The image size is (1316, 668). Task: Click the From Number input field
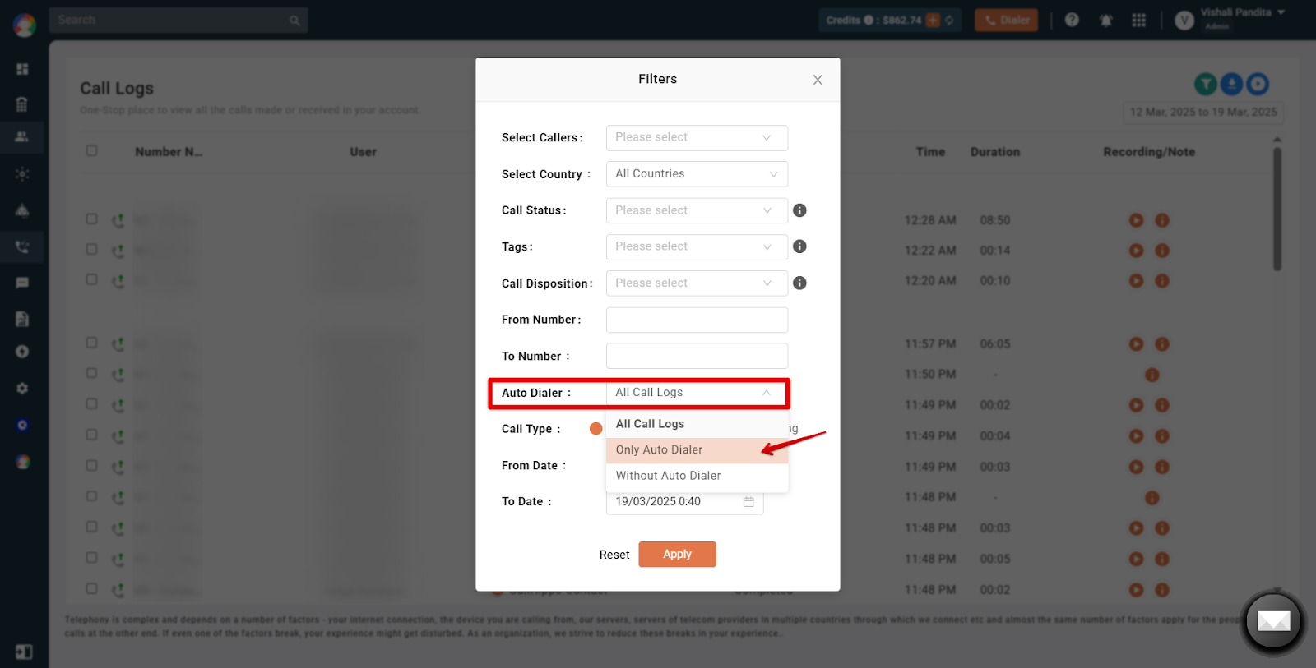(x=697, y=320)
